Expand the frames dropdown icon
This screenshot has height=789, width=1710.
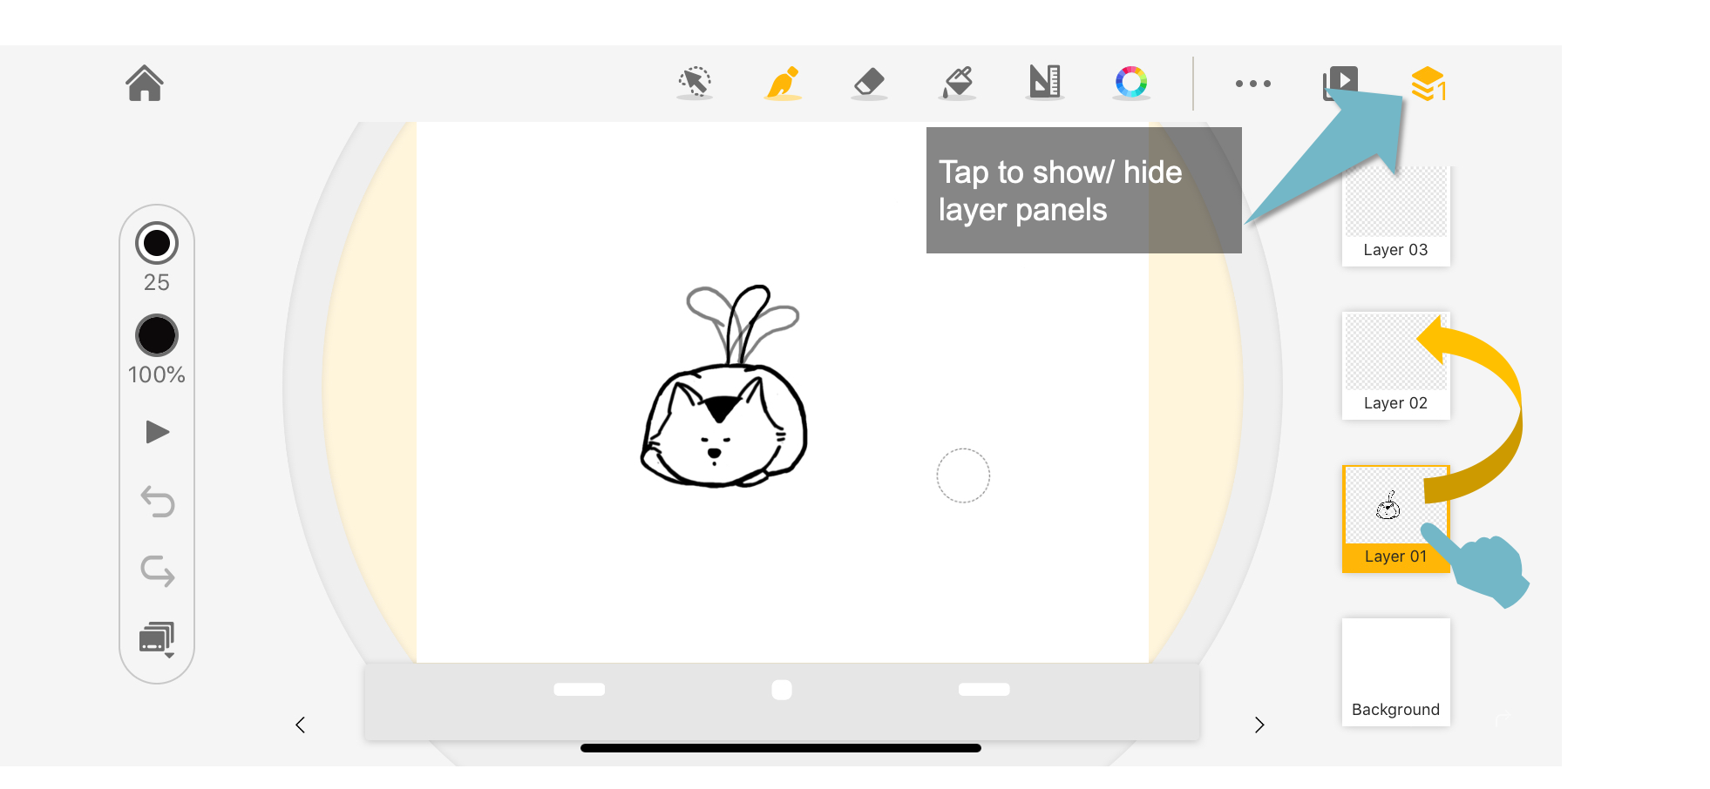(x=158, y=640)
